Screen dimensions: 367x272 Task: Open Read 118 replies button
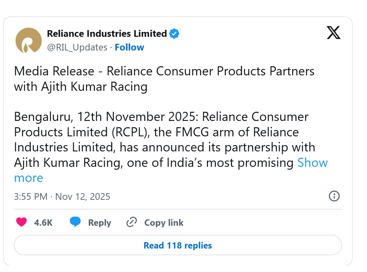178,245
